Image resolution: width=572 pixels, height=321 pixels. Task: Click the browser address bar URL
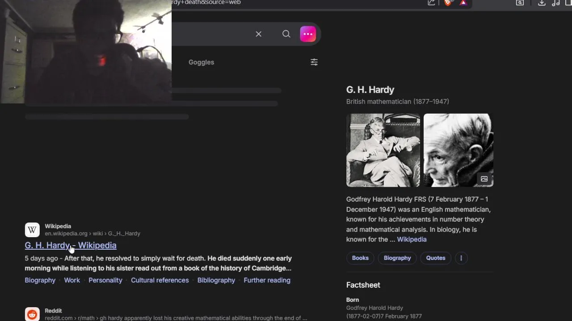pyautogui.click(x=206, y=3)
